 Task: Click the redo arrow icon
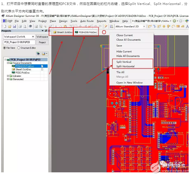coord(100,26)
